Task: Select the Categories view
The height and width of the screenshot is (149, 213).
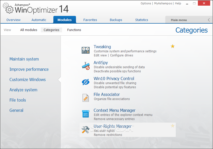Action: tap(51, 30)
